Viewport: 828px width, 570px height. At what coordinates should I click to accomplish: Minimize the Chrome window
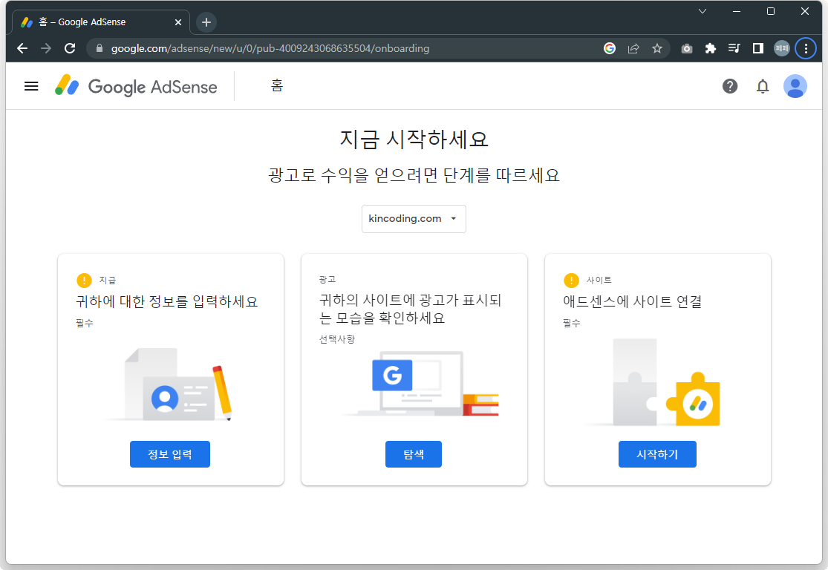pos(737,11)
